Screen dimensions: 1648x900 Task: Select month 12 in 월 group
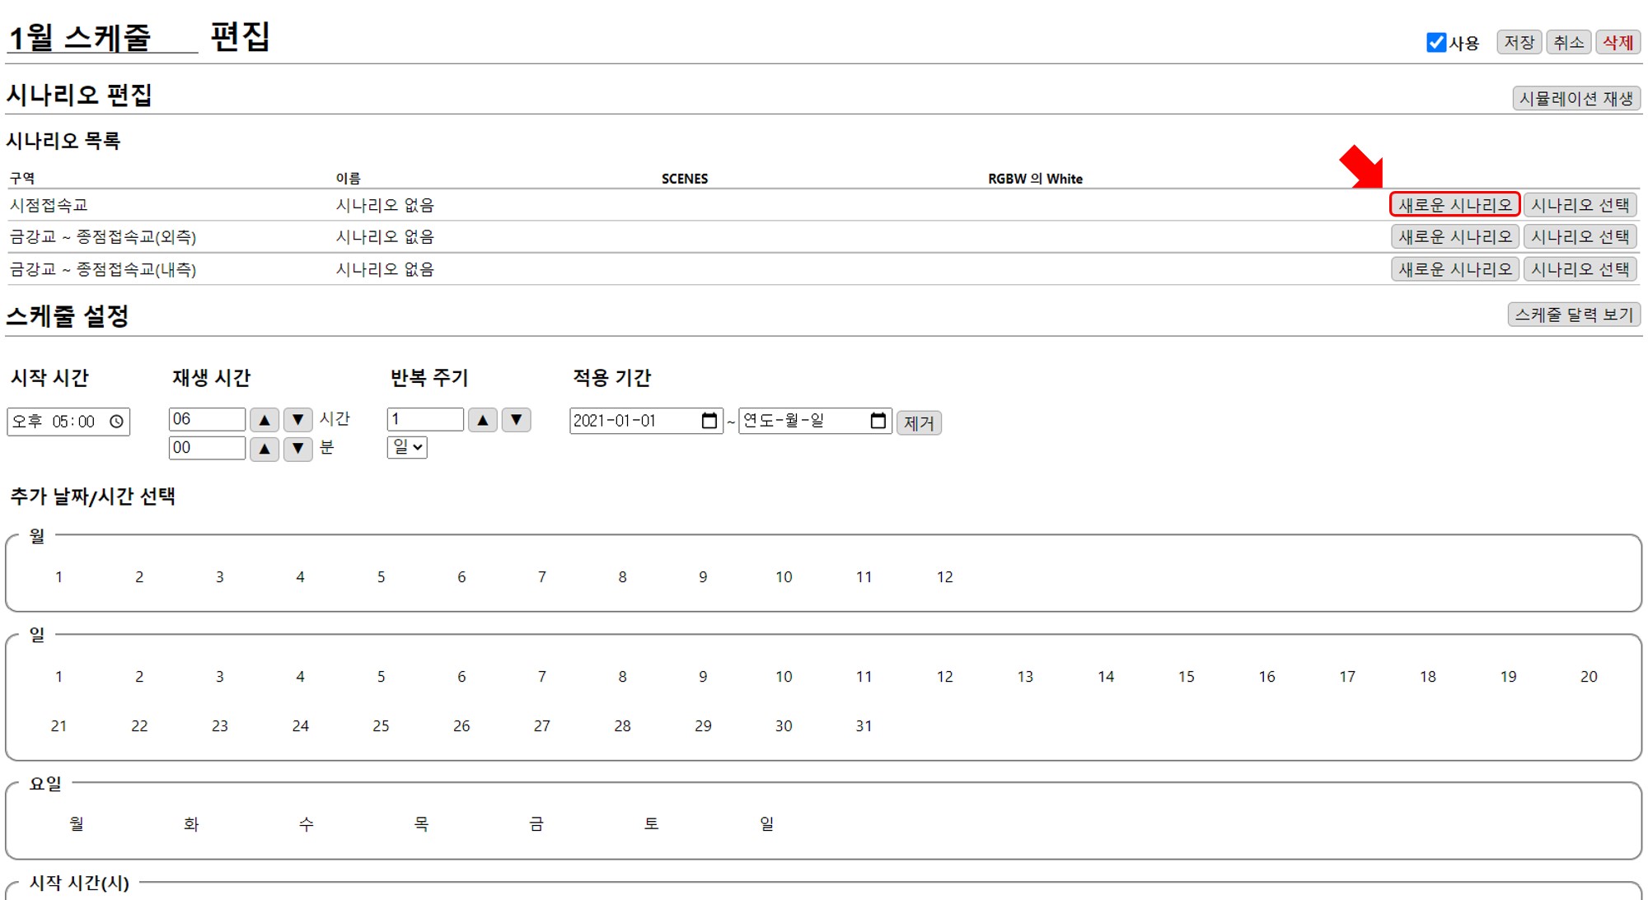tap(944, 577)
